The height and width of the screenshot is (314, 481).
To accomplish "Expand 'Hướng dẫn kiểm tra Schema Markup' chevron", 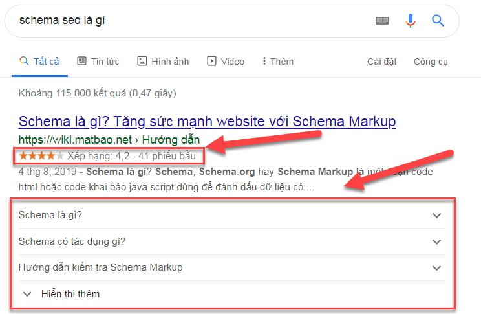I will pyautogui.click(x=436, y=268).
